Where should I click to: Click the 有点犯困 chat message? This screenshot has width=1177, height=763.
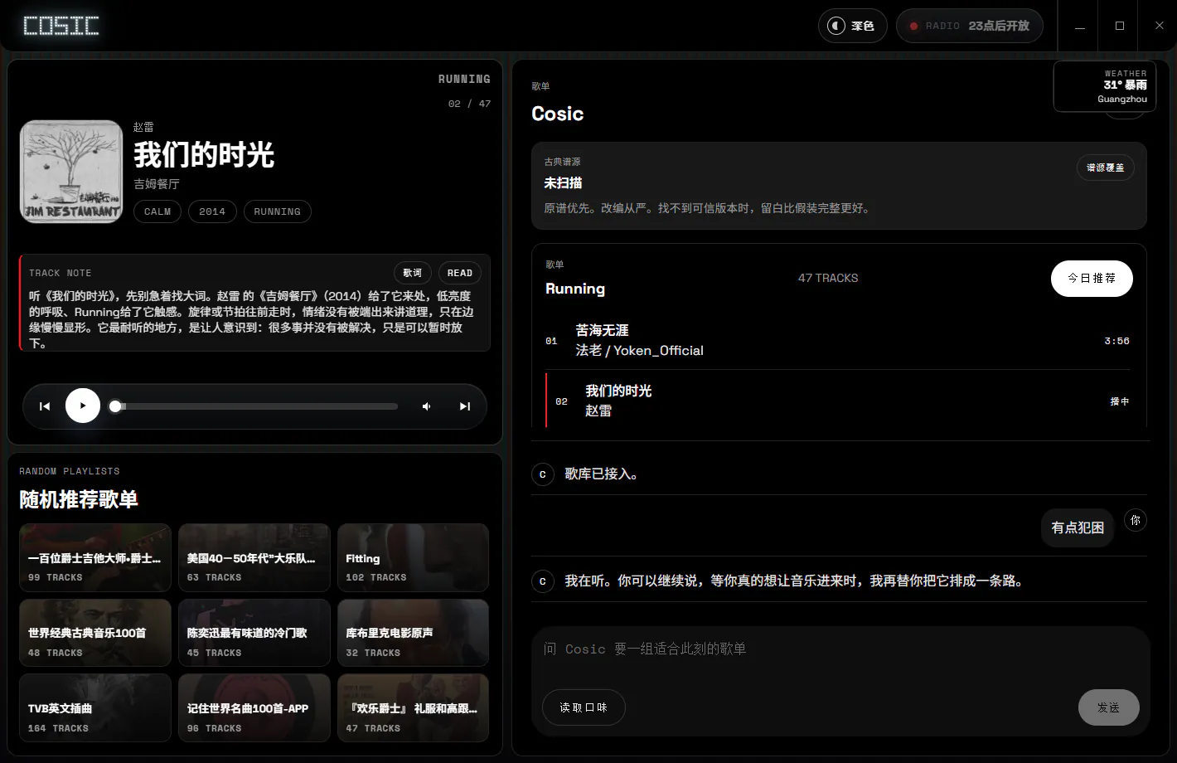(x=1078, y=527)
